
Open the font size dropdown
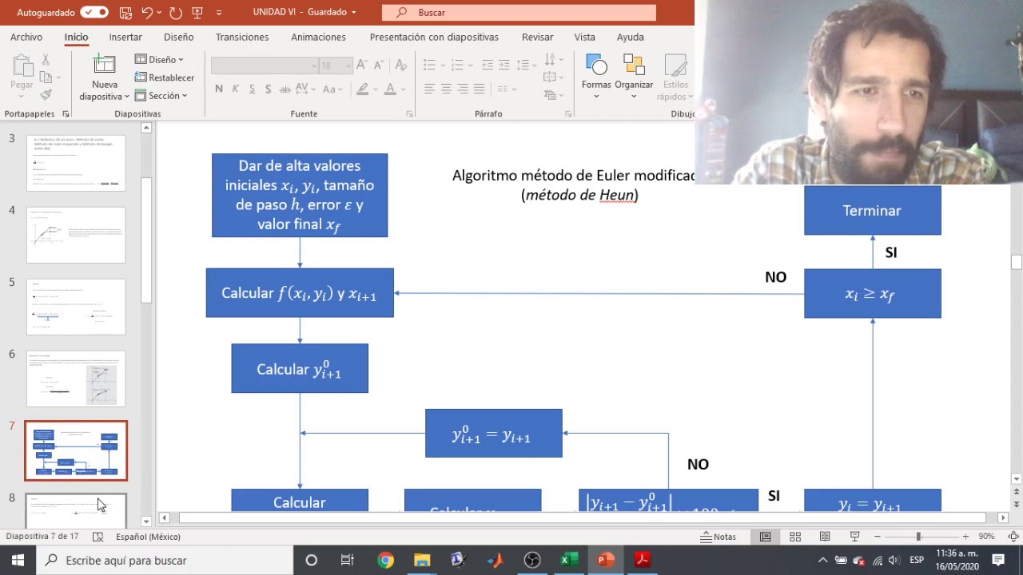[347, 65]
